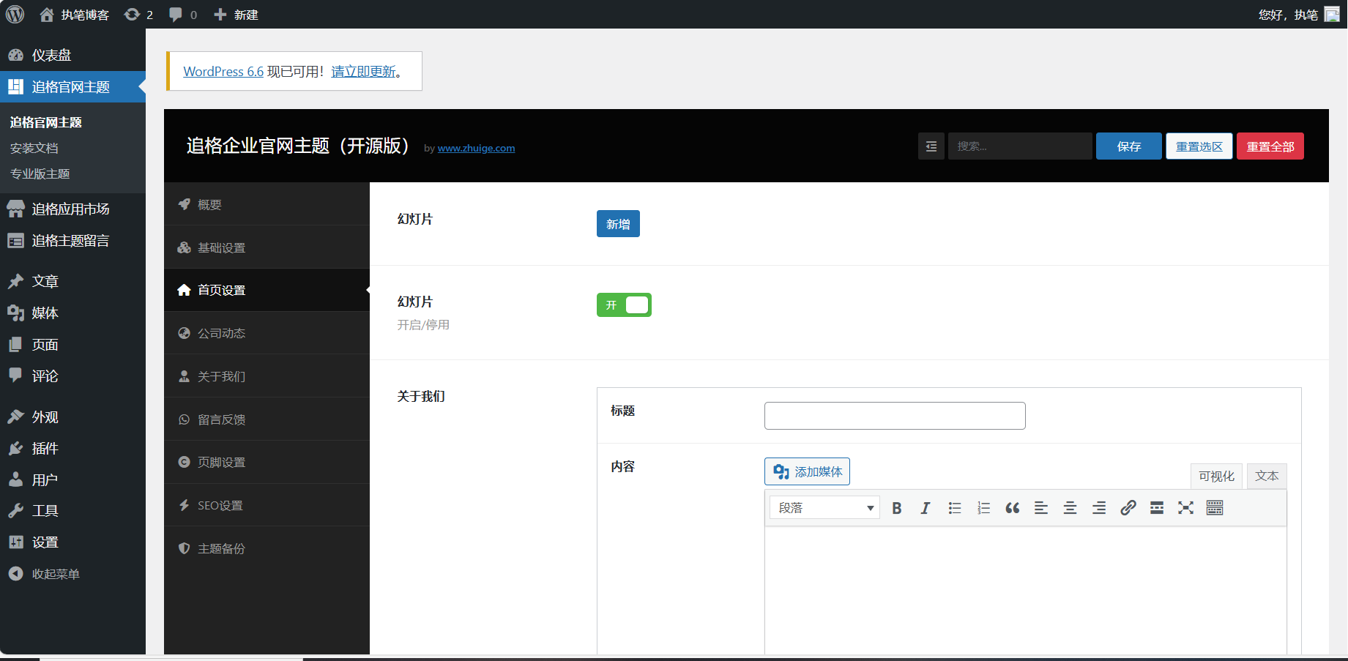This screenshot has height=661, width=1348.
Task: Click the red 重置全部 button
Action: [x=1270, y=146]
